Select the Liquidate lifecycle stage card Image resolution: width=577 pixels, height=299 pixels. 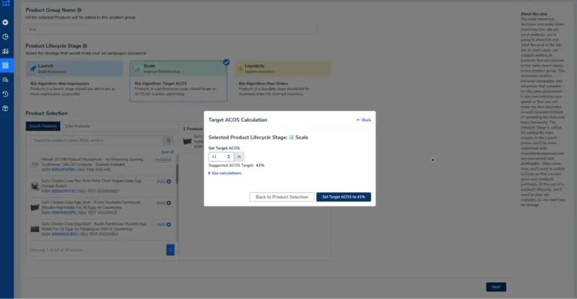click(282, 69)
